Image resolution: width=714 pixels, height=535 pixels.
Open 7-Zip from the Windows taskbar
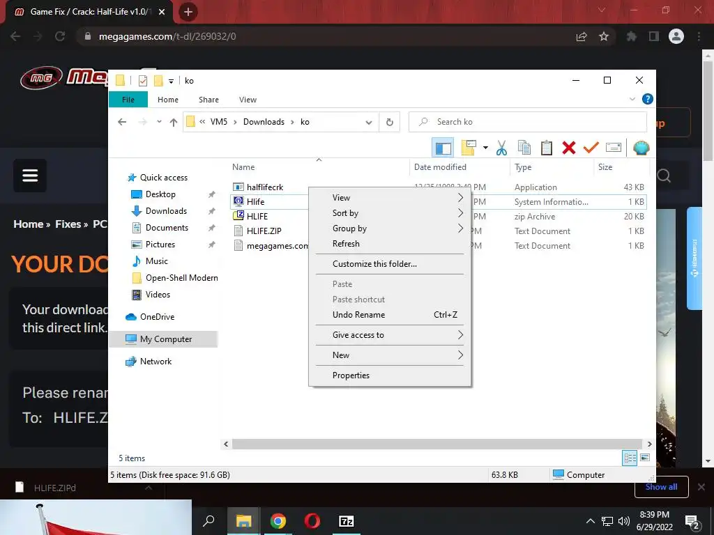(347, 521)
